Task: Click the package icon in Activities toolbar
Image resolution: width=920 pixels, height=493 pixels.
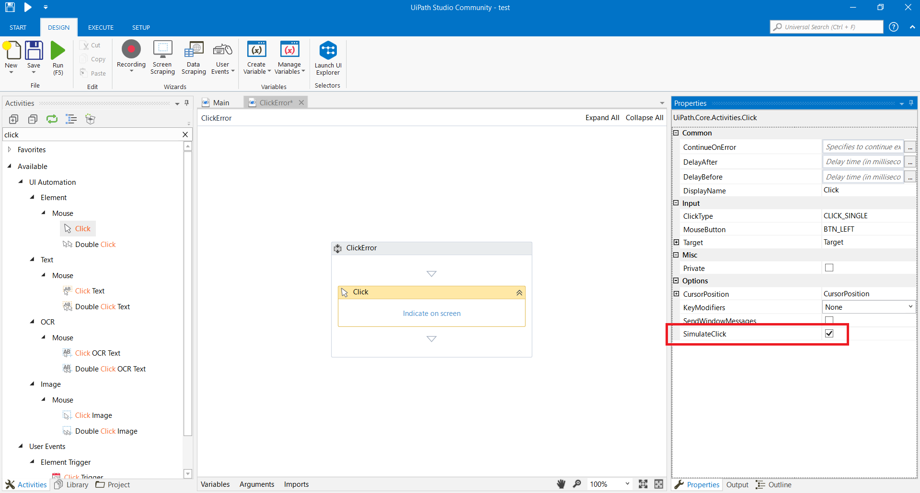Action: coord(90,119)
